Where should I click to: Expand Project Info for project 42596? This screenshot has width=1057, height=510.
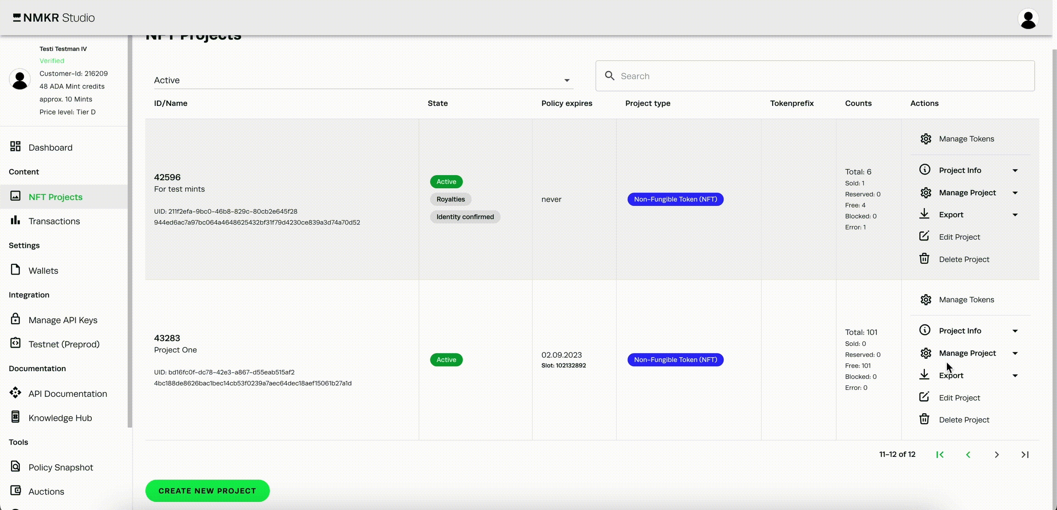[x=1014, y=170]
